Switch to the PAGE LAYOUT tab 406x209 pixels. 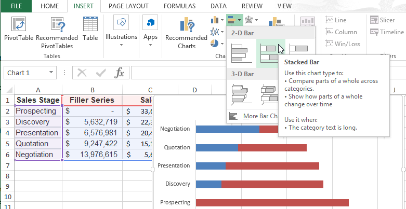tap(129, 6)
